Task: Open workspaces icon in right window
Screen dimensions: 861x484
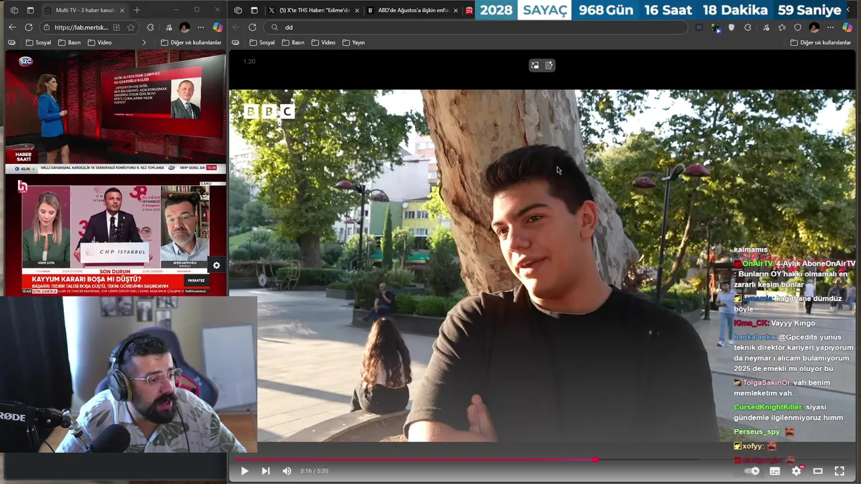Action: click(x=237, y=10)
